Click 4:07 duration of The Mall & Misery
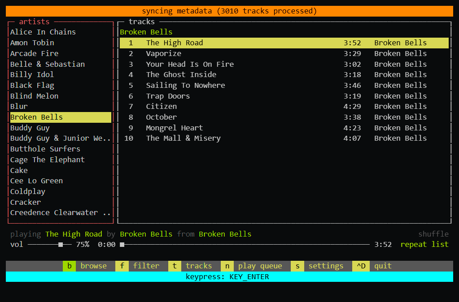The width and height of the screenshot is (459, 302). point(352,138)
